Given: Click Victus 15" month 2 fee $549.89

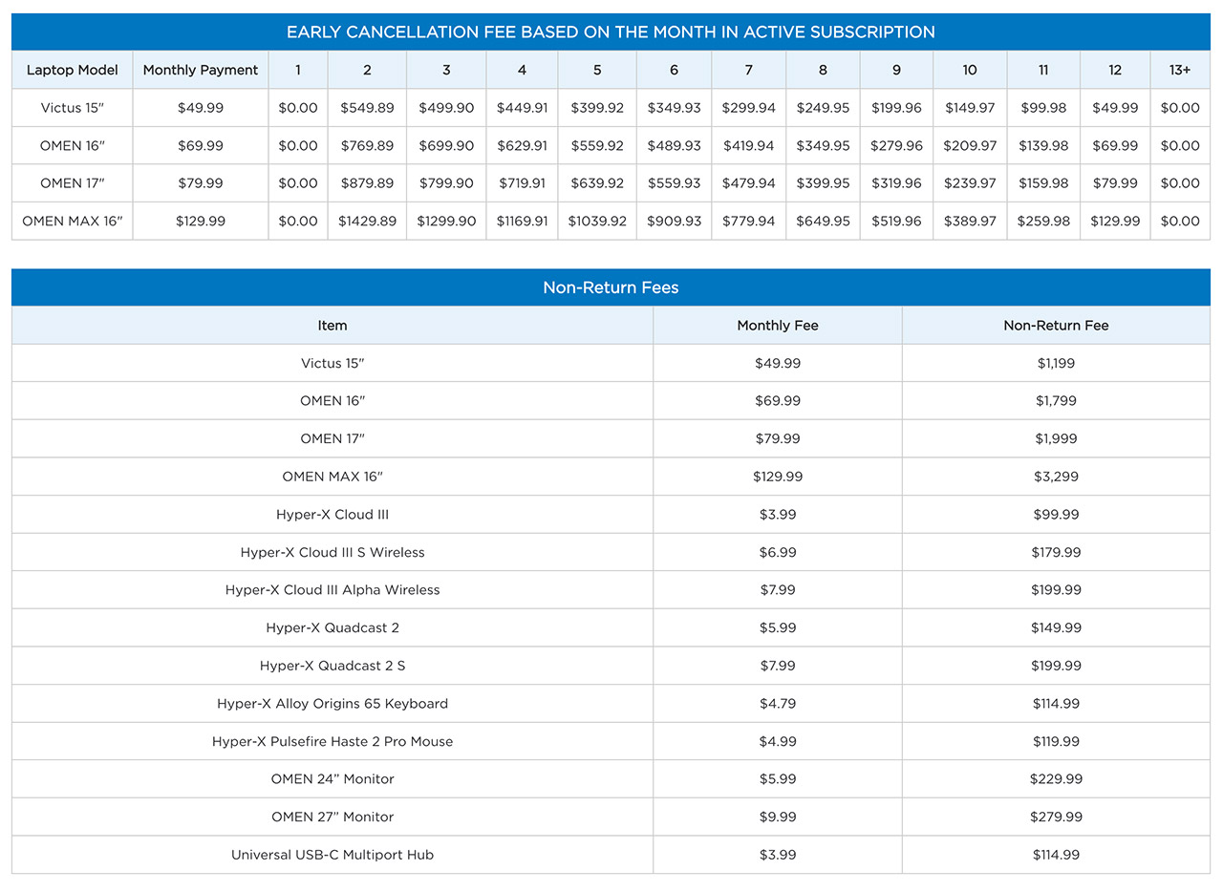Looking at the screenshot, I should click(367, 108).
